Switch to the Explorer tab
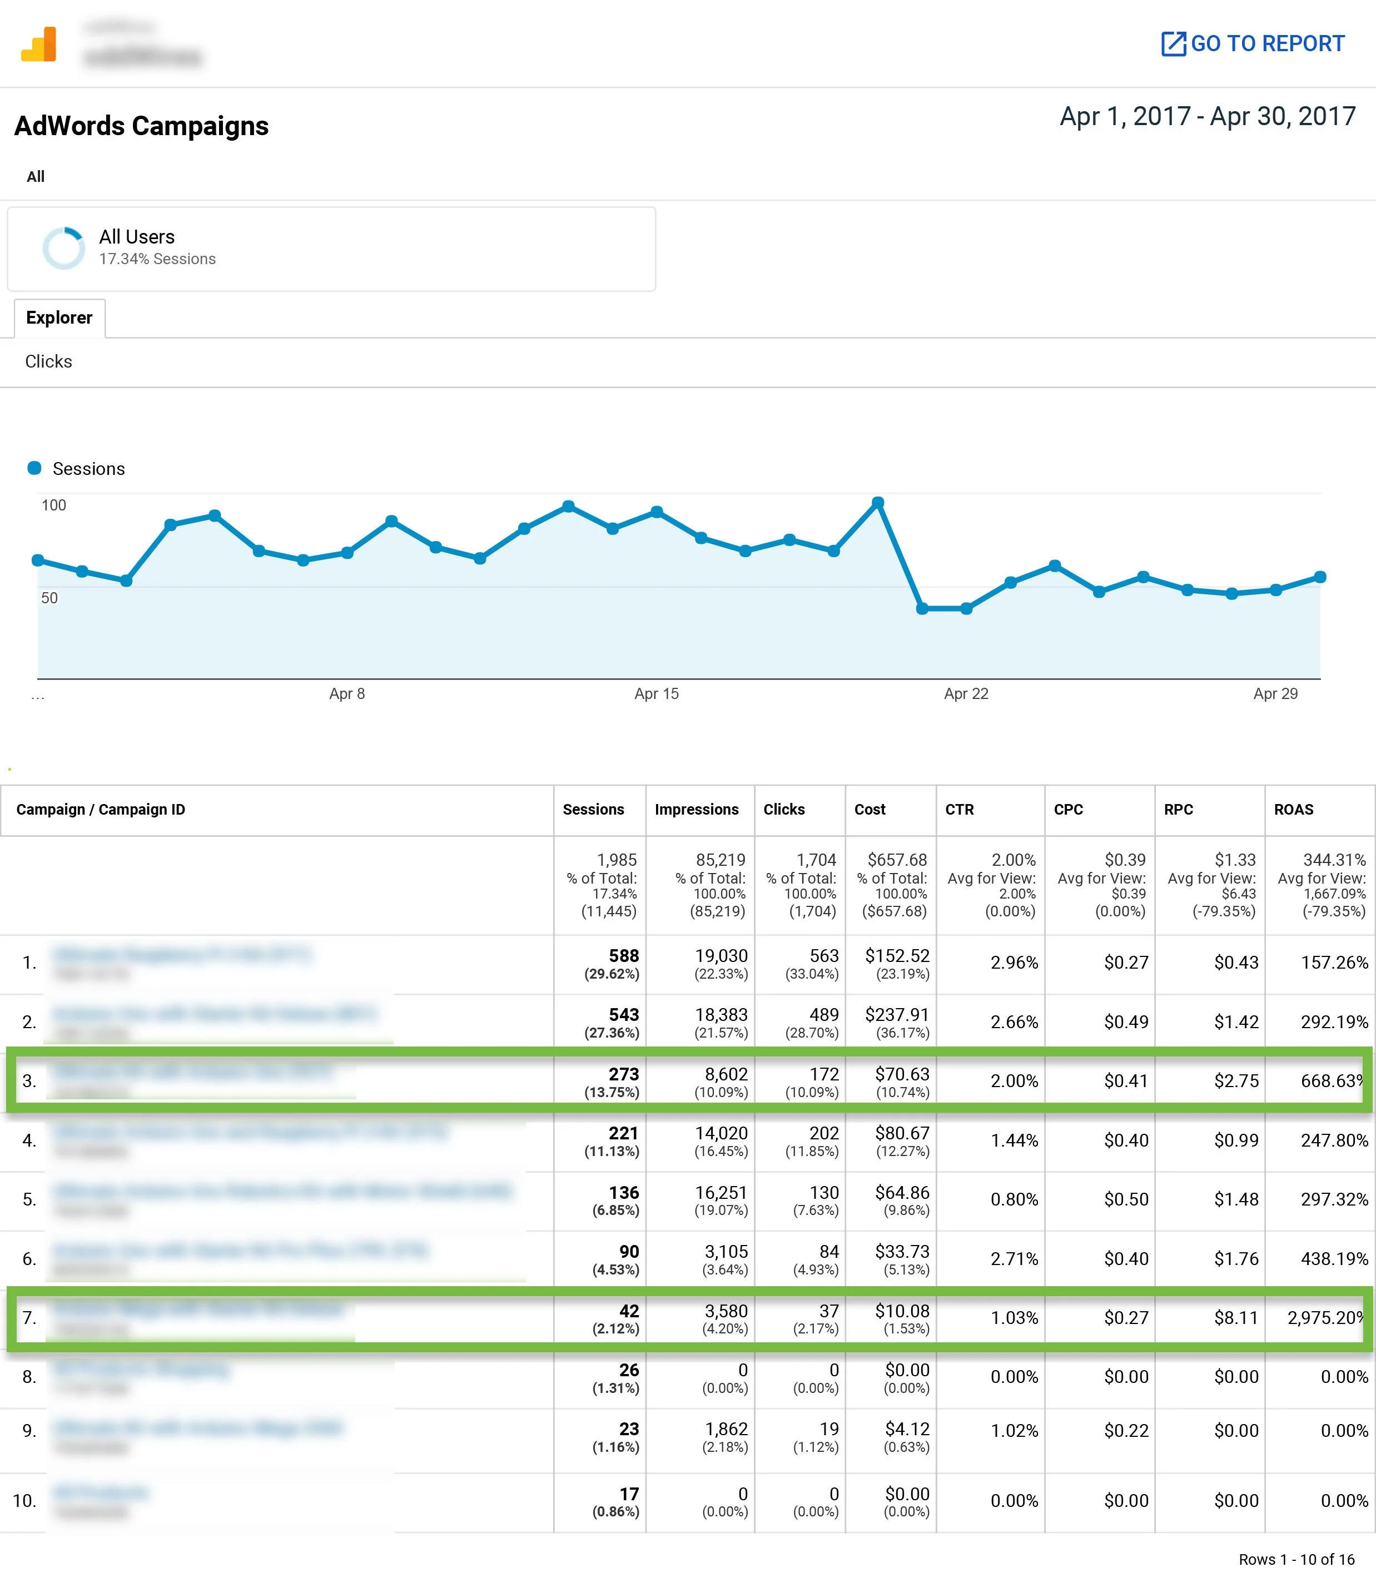Image resolution: width=1376 pixels, height=1592 pixels. click(59, 318)
